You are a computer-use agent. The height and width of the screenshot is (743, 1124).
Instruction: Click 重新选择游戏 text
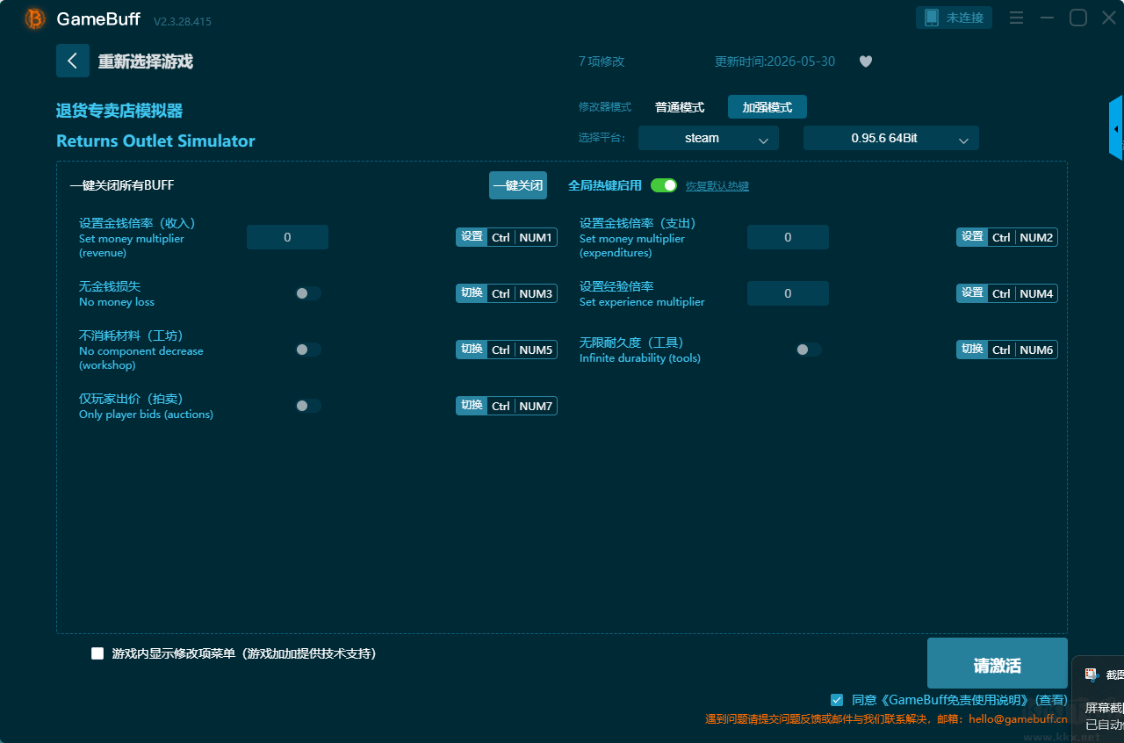click(146, 61)
